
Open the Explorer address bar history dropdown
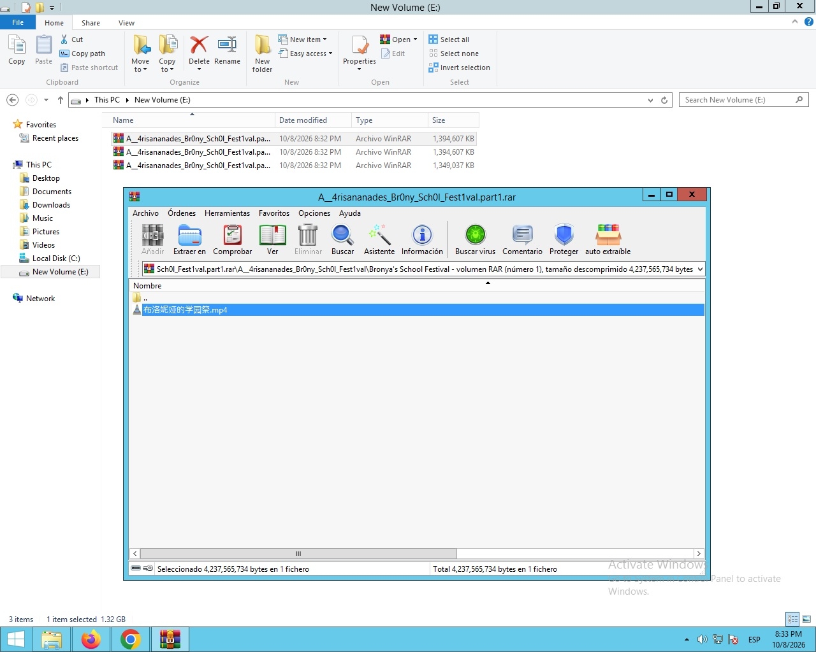[x=650, y=100]
